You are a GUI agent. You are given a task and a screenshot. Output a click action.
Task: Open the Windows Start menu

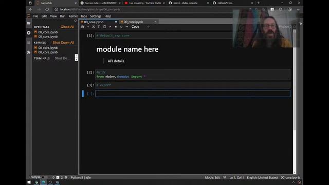tap(29, 182)
